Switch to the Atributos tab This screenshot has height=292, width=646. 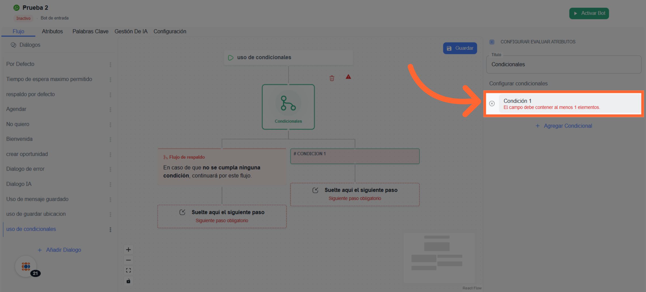52,31
